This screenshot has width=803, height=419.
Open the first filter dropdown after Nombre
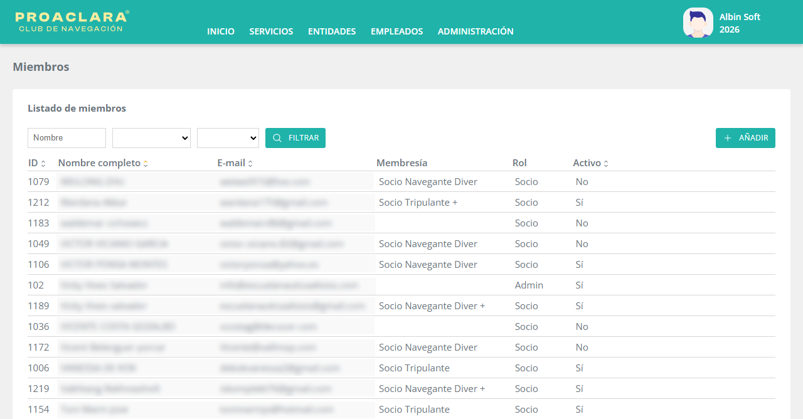[151, 138]
